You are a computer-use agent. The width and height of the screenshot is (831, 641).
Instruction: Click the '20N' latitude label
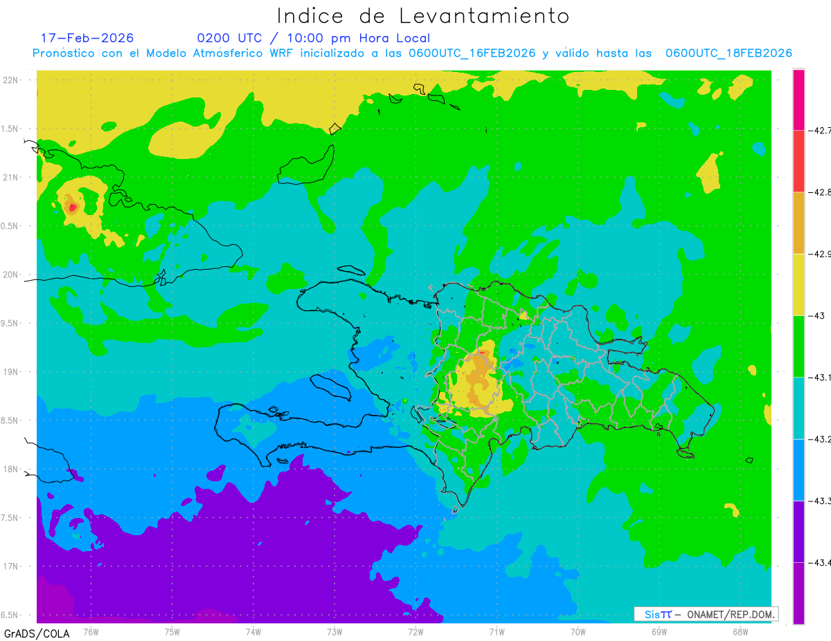click(x=10, y=275)
